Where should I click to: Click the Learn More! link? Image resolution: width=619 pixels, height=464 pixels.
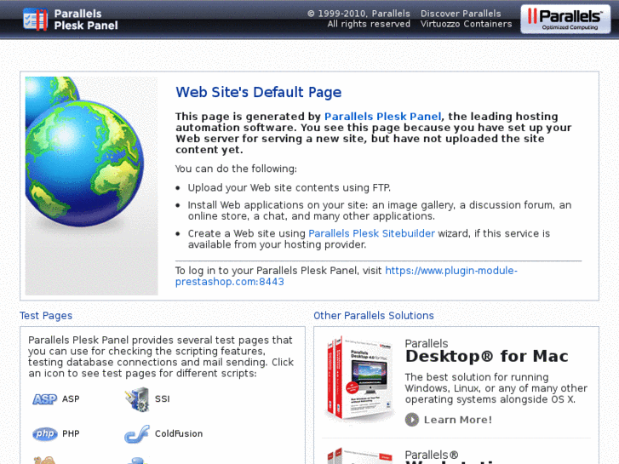pos(458,420)
